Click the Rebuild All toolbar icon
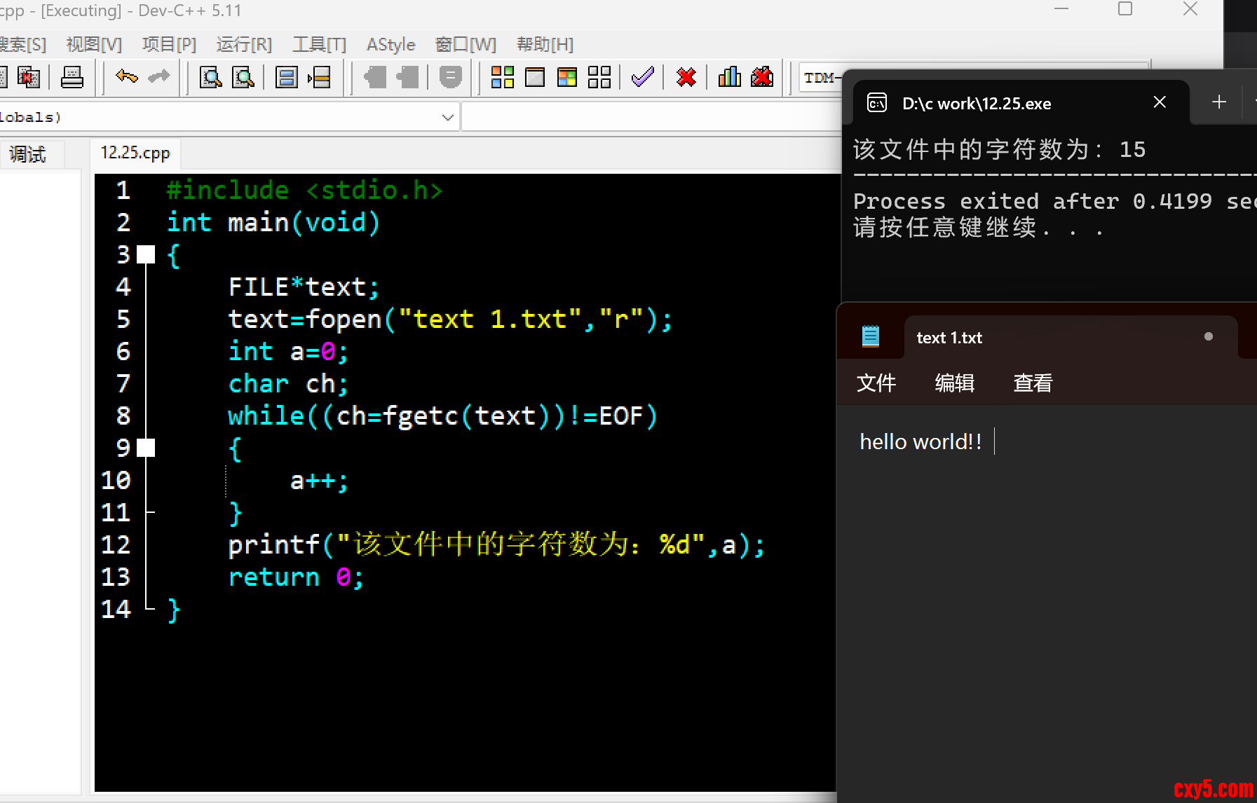 tap(599, 77)
